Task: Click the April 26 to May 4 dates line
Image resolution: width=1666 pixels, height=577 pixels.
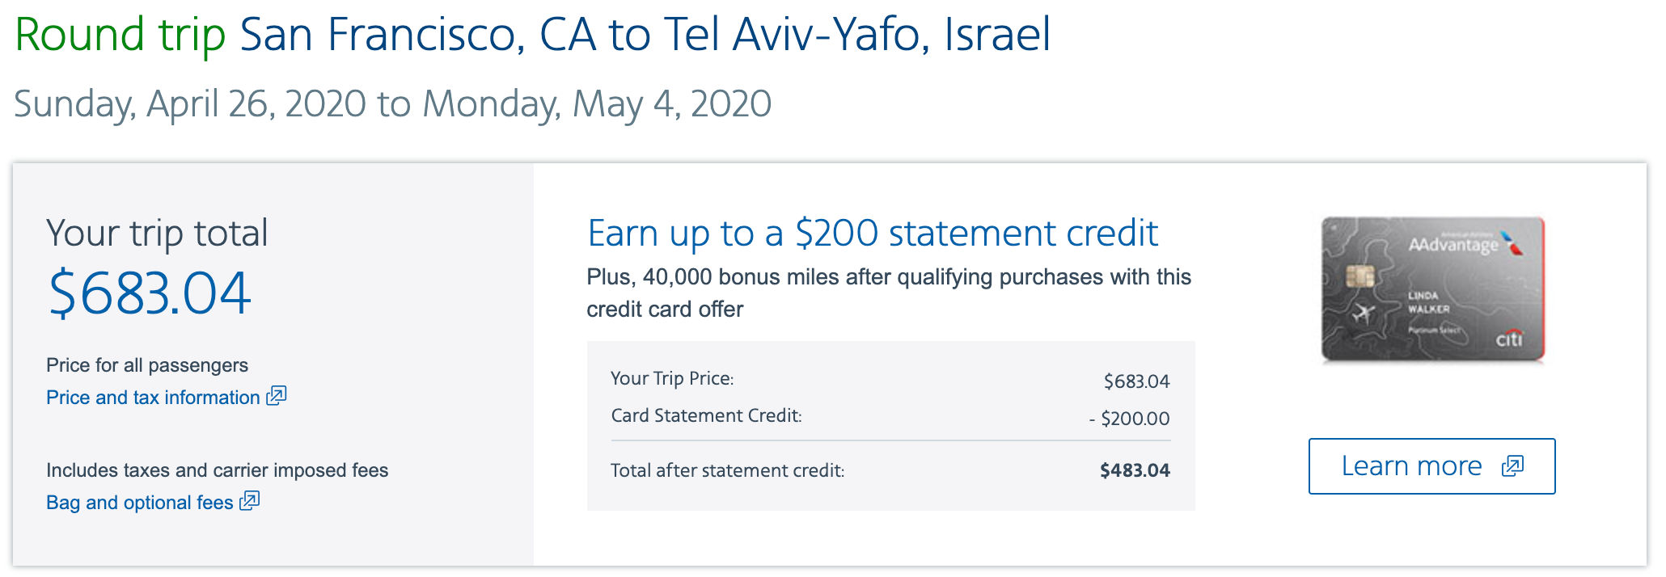Action: 392,104
